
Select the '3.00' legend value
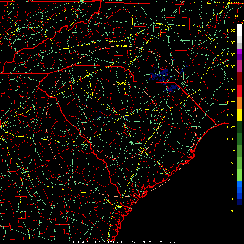[231, 67]
